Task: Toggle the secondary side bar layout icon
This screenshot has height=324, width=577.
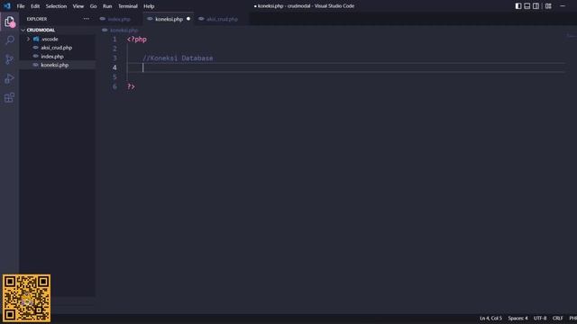Action: 536,6
